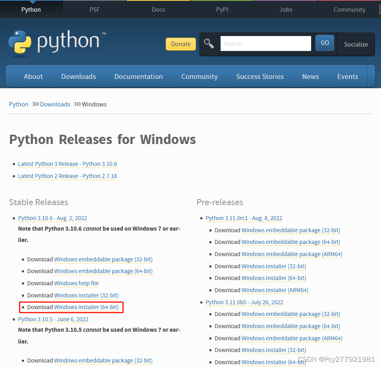Viewport: 381px width, 367px height.
Task: Open the Python tab in top bar
Action: pos(31,9)
